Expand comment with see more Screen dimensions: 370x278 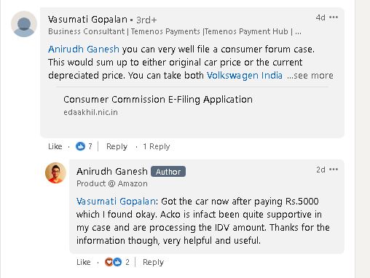click(310, 76)
